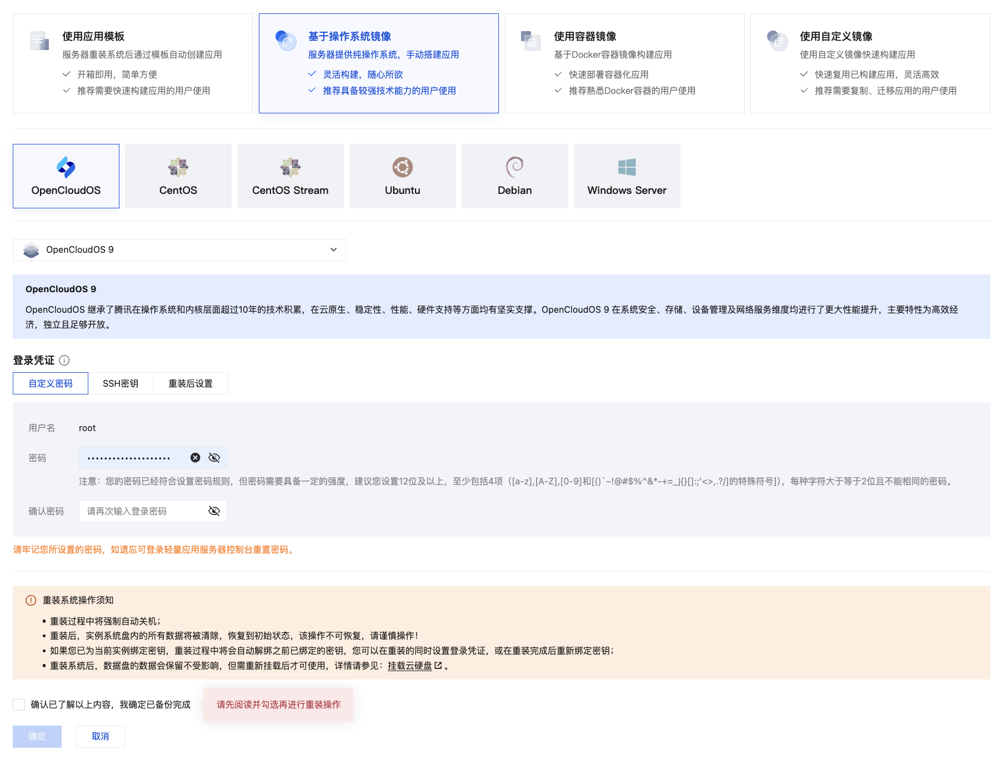Select the 基于操作系统镜像 option card
Viewport: 1002px width, 760px height.
tap(379, 63)
